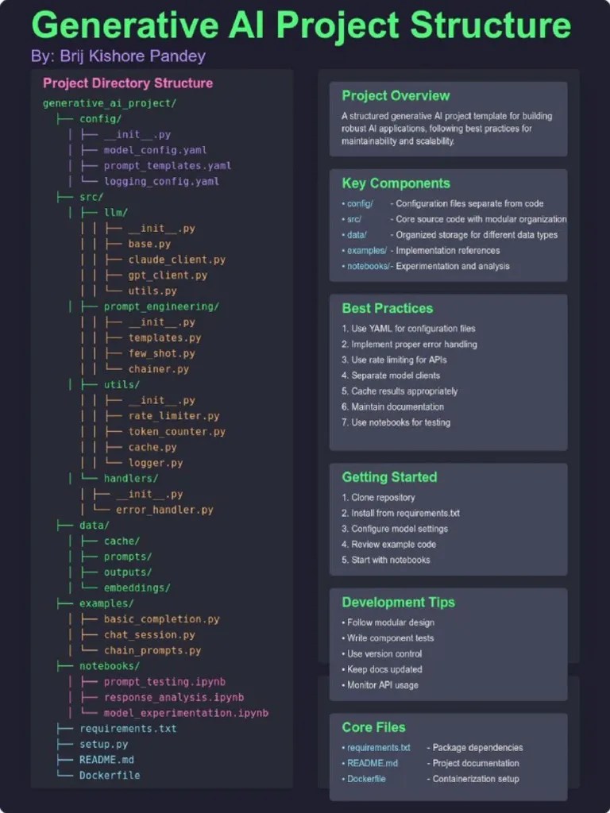Select the Project Overview heading
Viewport: 610px width, 813px height.
[396, 95]
